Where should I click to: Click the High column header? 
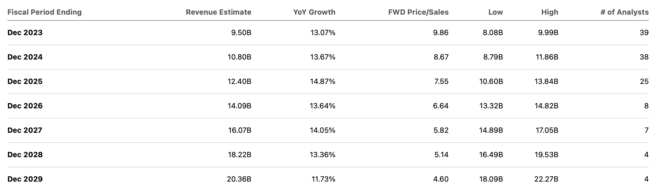coord(550,12)
